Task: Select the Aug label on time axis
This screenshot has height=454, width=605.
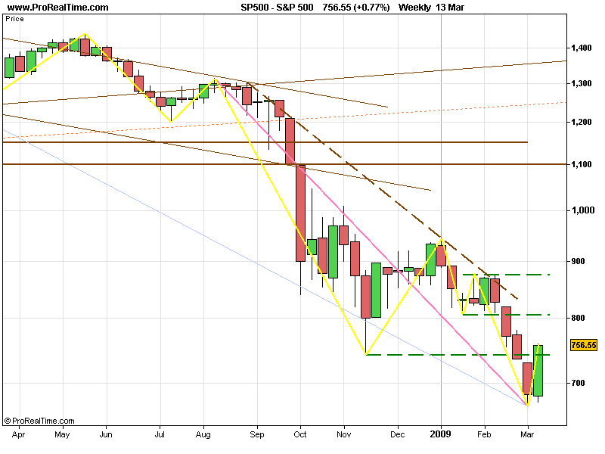Action: point(203,434)
